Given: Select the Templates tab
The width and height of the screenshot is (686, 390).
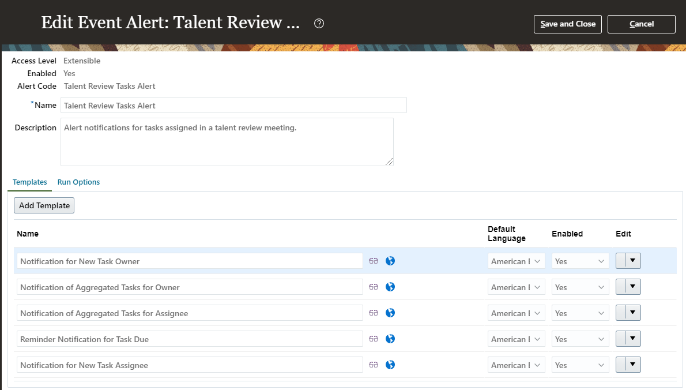Looking at the screenshot, I should pyautogui.click(x=29, y=182).
